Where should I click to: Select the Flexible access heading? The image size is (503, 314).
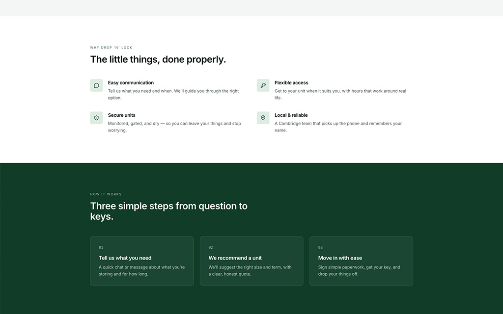291,82
